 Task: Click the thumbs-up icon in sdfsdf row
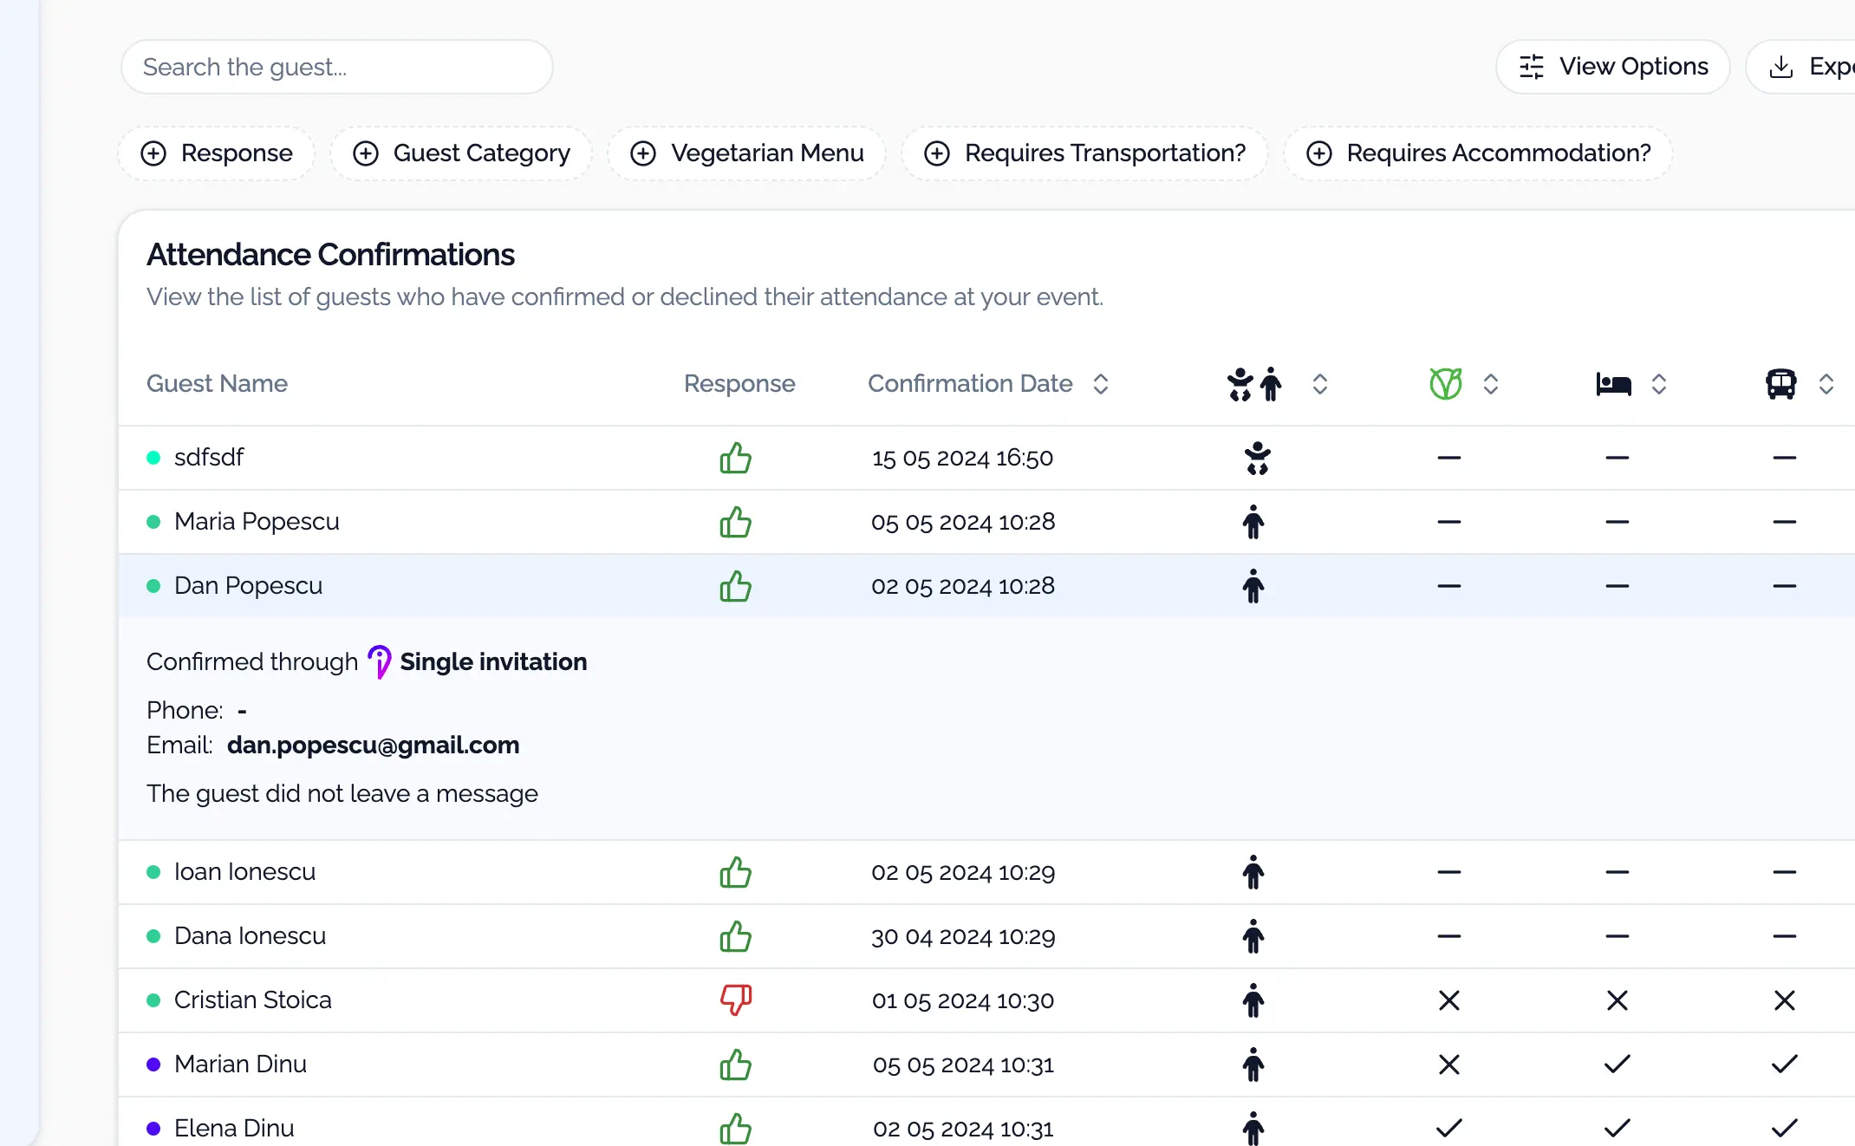[x=735, y=458]
